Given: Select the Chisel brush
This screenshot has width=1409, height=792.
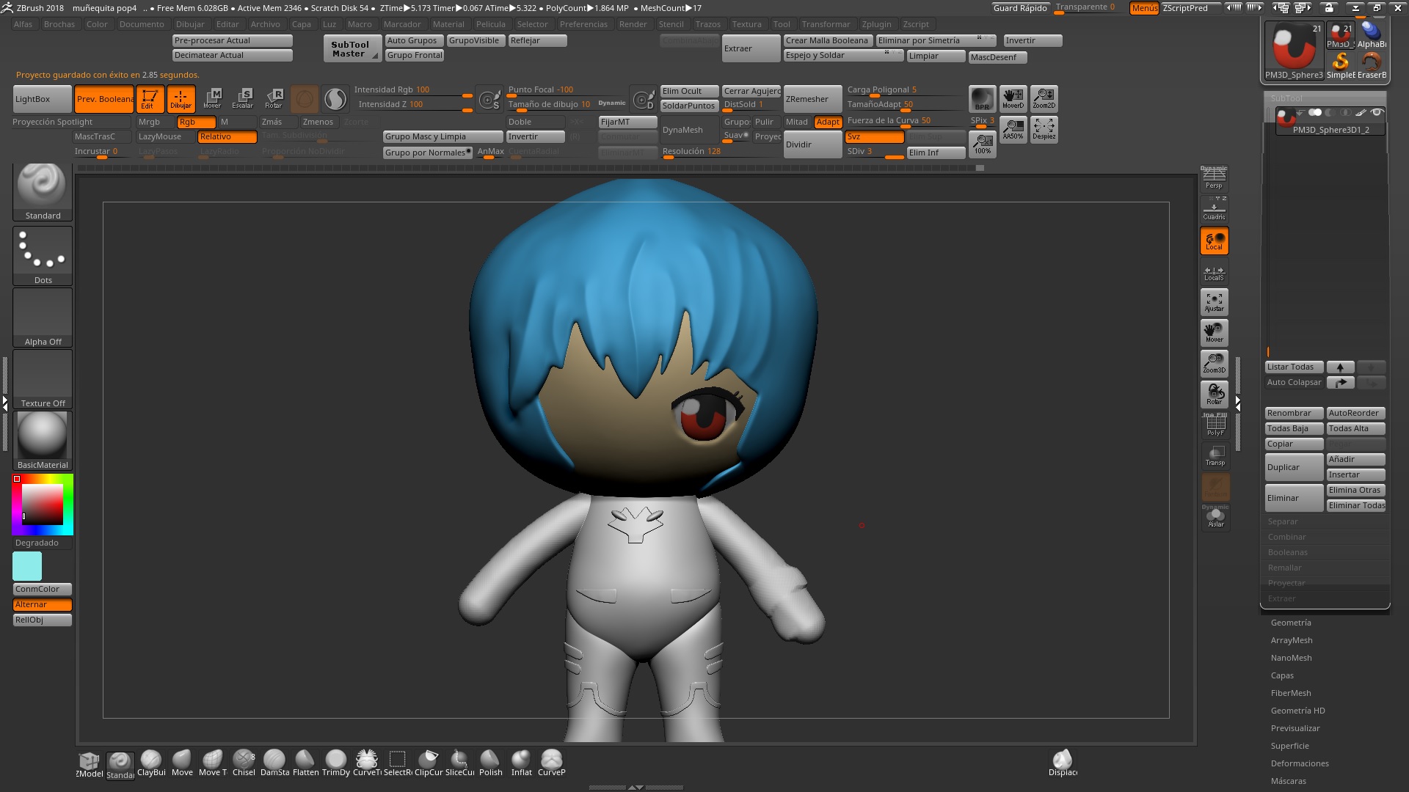Looking at the screenshot, I should tap(244, 763).
